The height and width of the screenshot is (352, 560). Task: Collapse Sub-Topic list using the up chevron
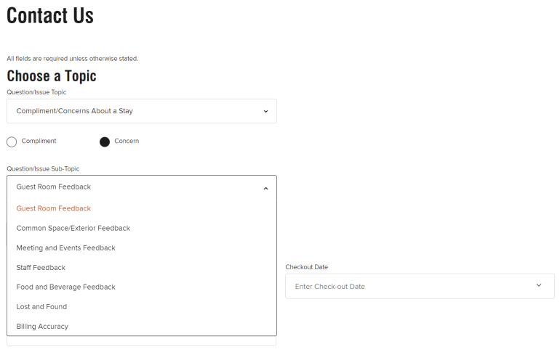click(x=265, y=187)
